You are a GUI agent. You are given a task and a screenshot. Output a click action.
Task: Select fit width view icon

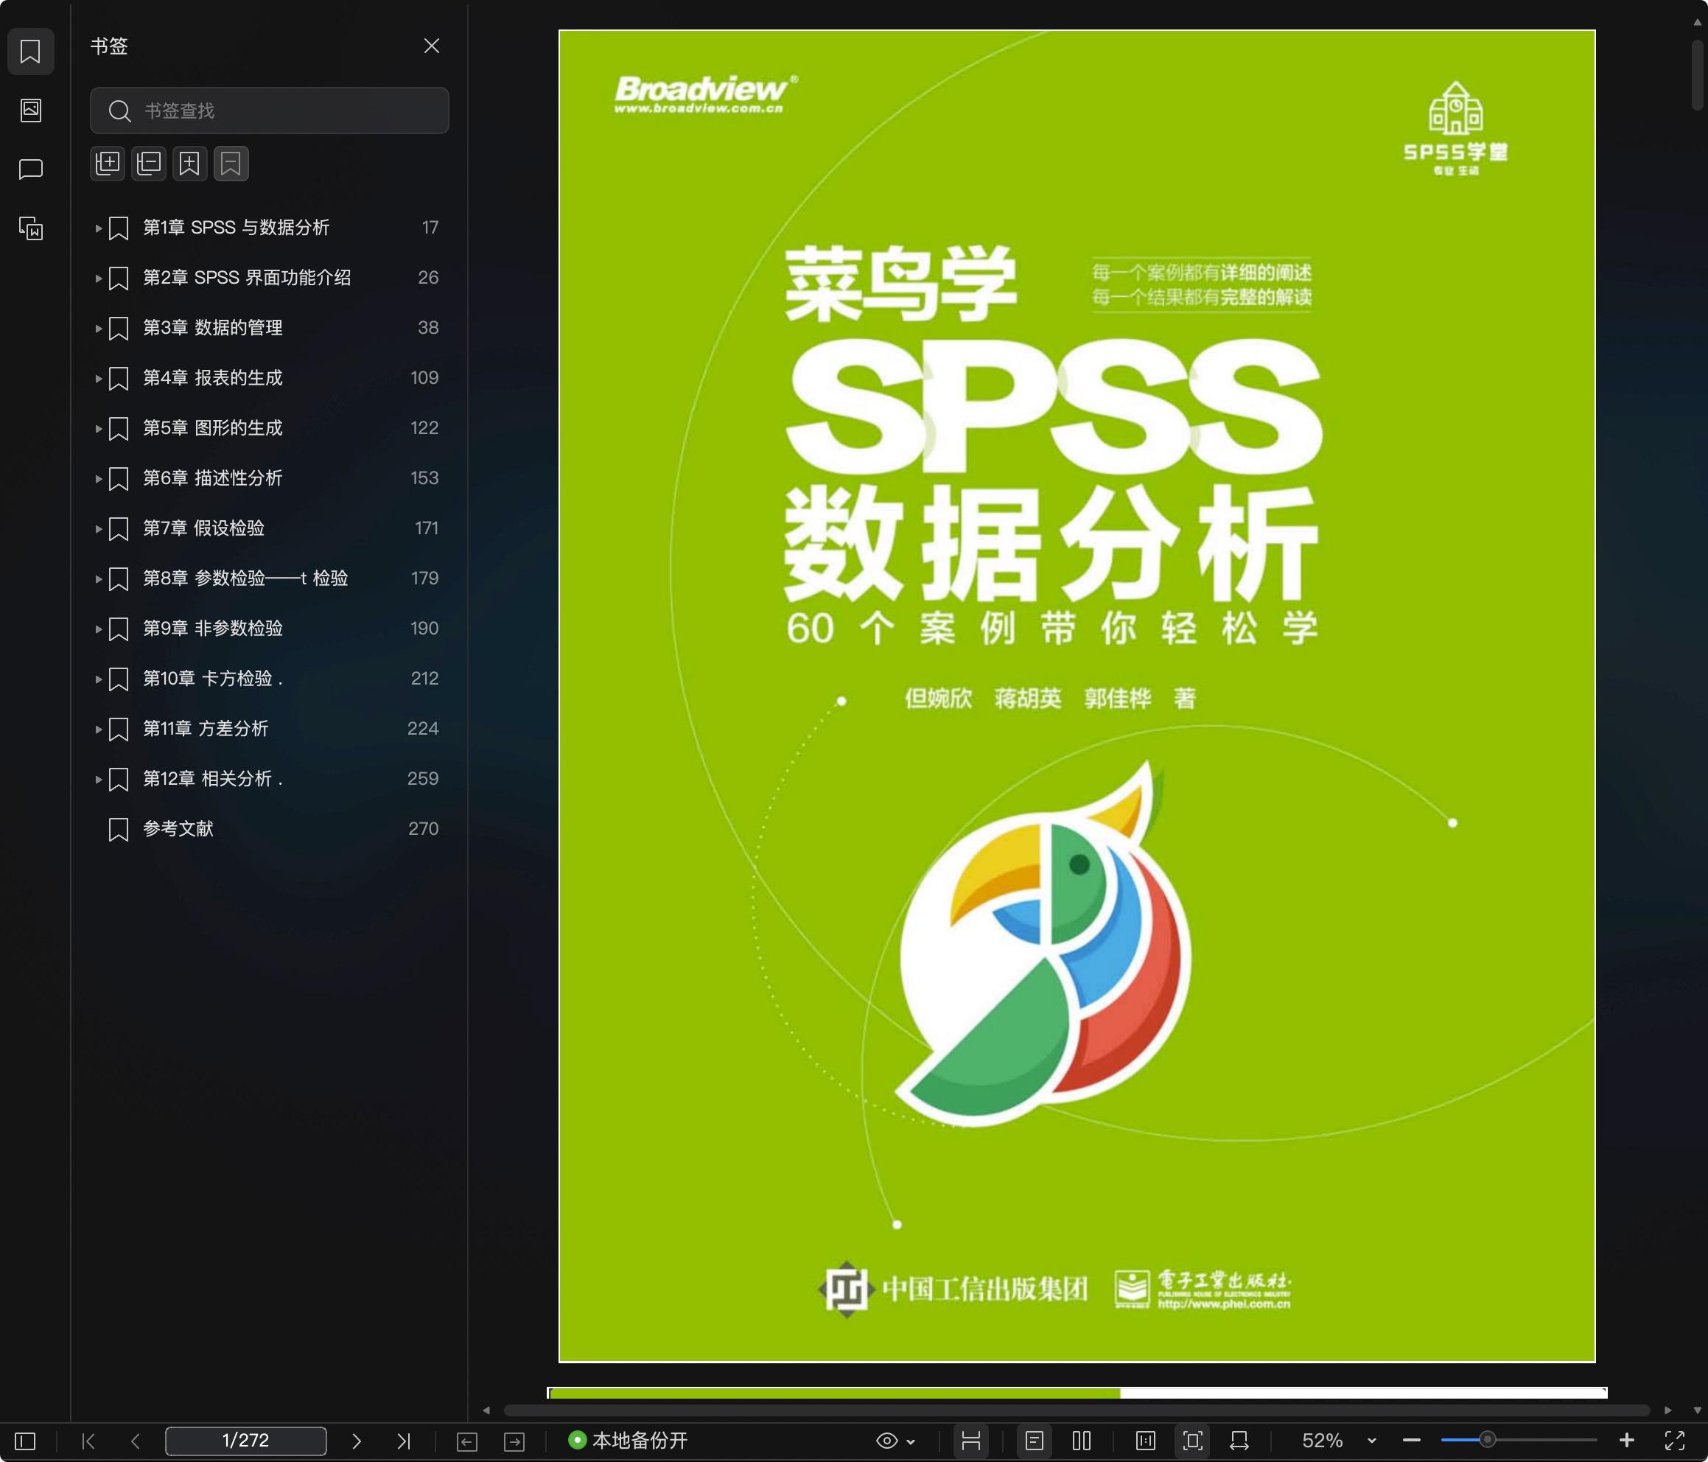(1239, 1441)
